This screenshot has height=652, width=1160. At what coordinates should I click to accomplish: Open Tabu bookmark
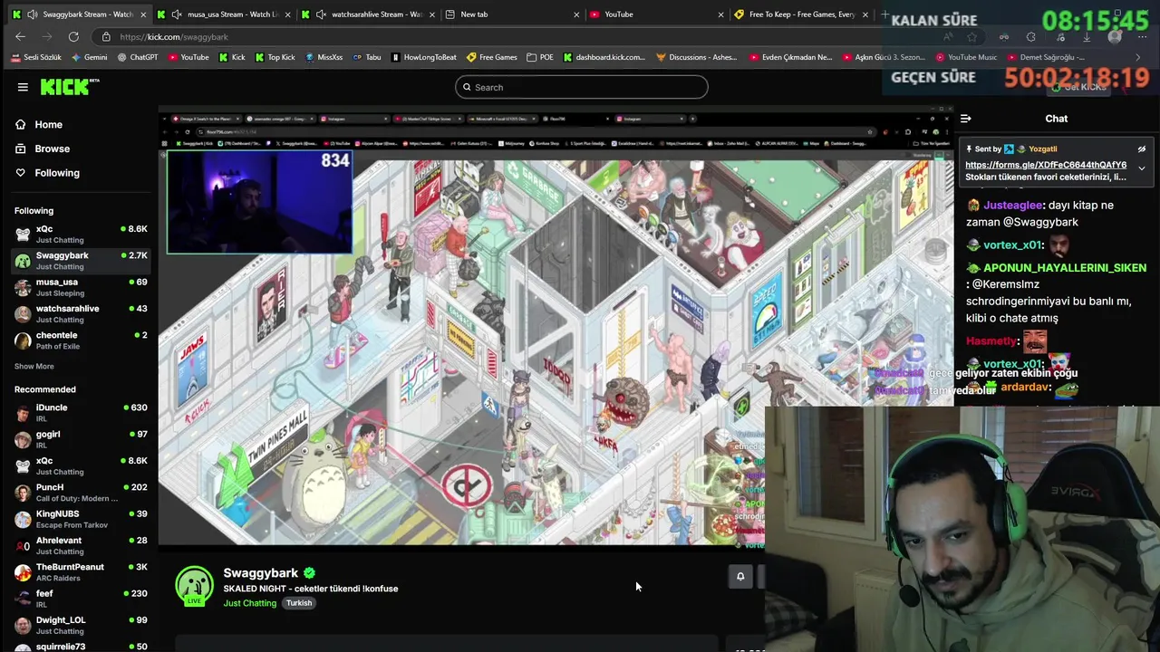367,57
